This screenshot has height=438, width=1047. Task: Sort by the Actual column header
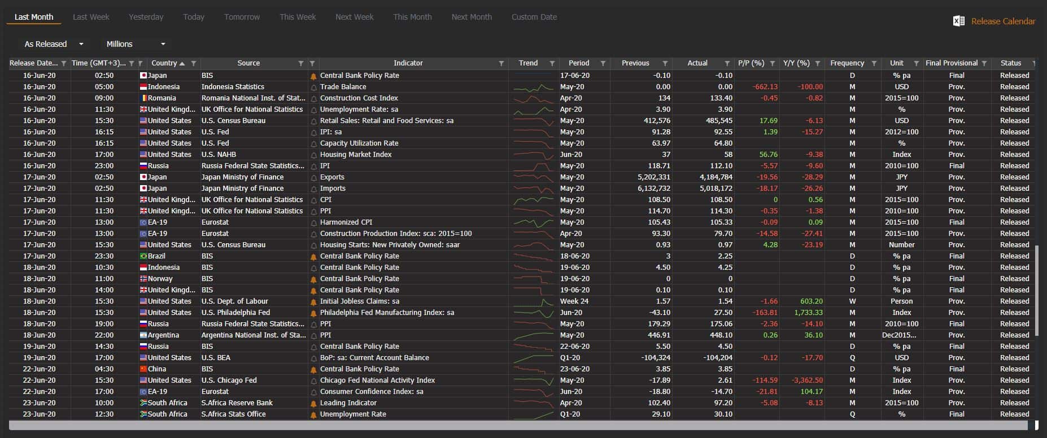(697, 63)
